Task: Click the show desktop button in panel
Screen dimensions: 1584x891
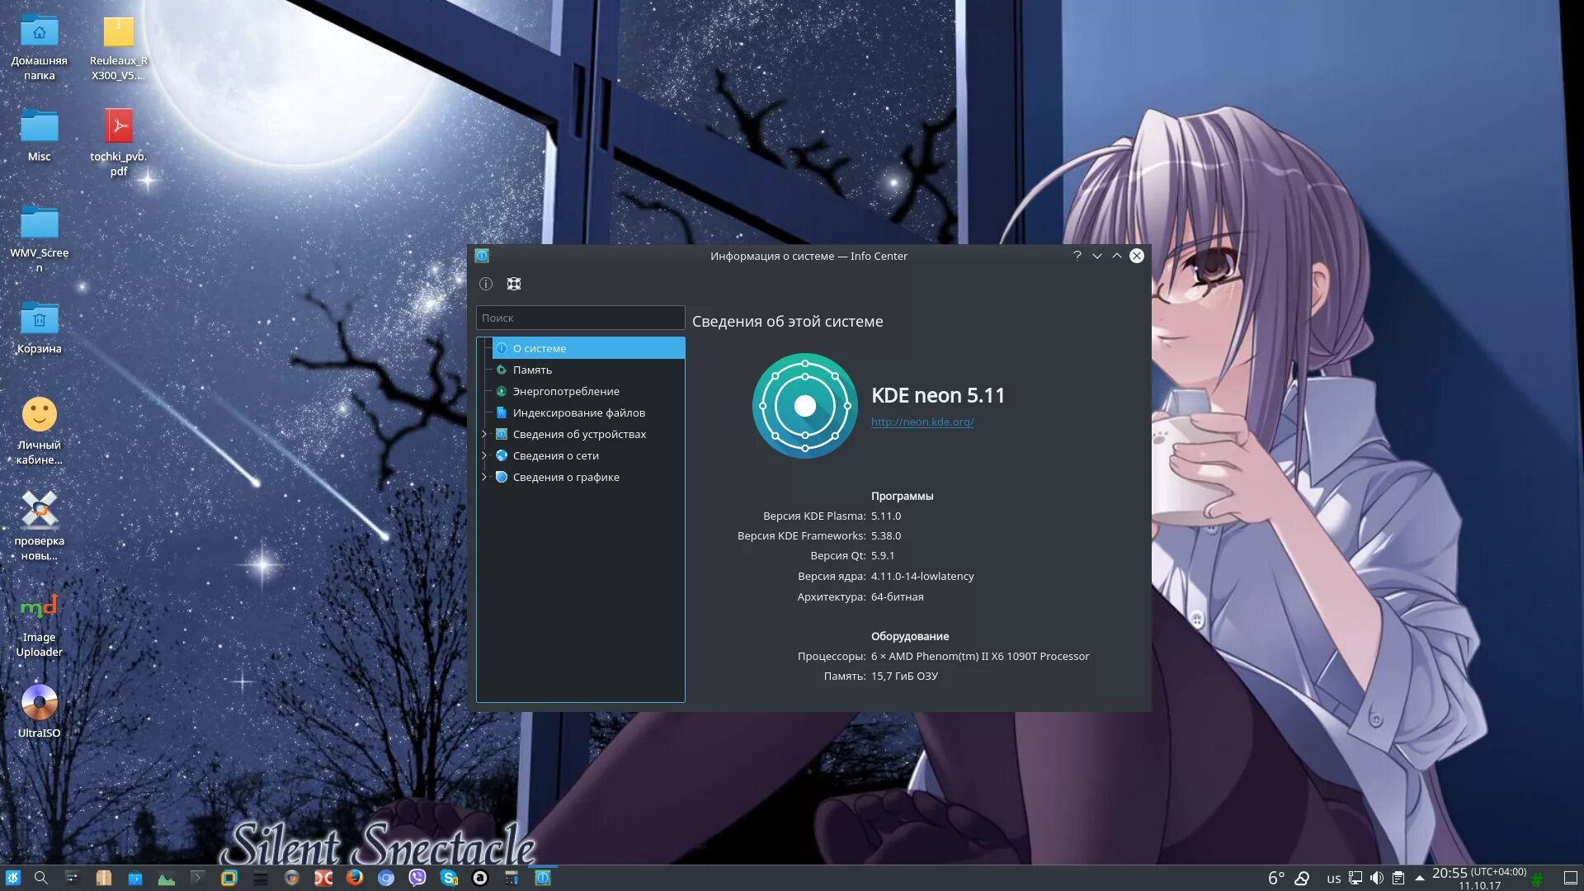Action: coord(1571,879)
